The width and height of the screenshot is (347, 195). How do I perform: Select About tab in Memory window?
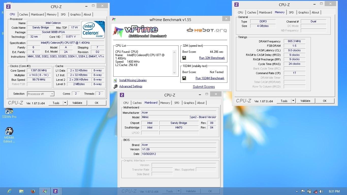coord(316,12)
